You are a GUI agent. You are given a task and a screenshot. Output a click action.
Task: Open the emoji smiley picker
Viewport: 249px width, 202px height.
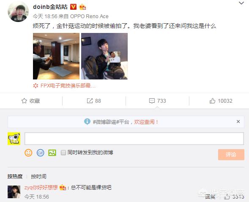coord(28,153)
